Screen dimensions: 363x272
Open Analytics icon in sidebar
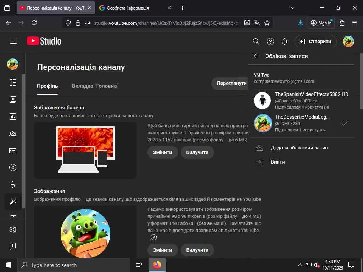click(x=13, y=116)
